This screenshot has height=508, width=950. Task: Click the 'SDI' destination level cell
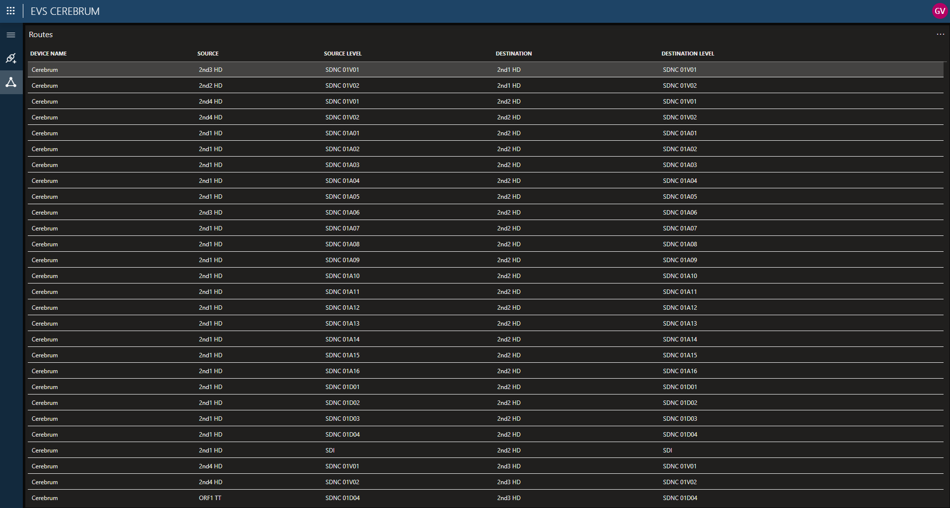[668, 451]
